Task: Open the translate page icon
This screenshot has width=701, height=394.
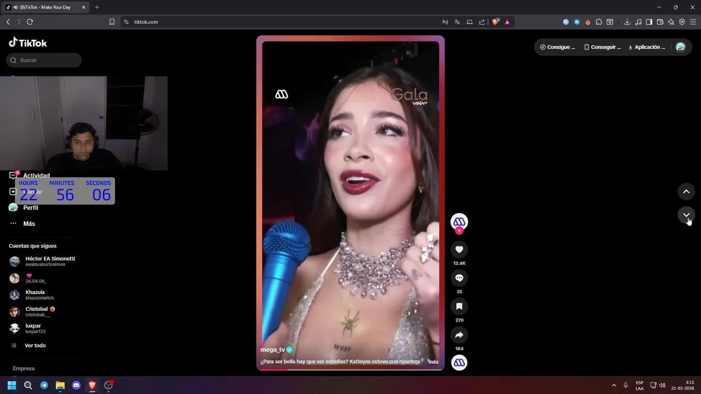Action: coord(457,22)
